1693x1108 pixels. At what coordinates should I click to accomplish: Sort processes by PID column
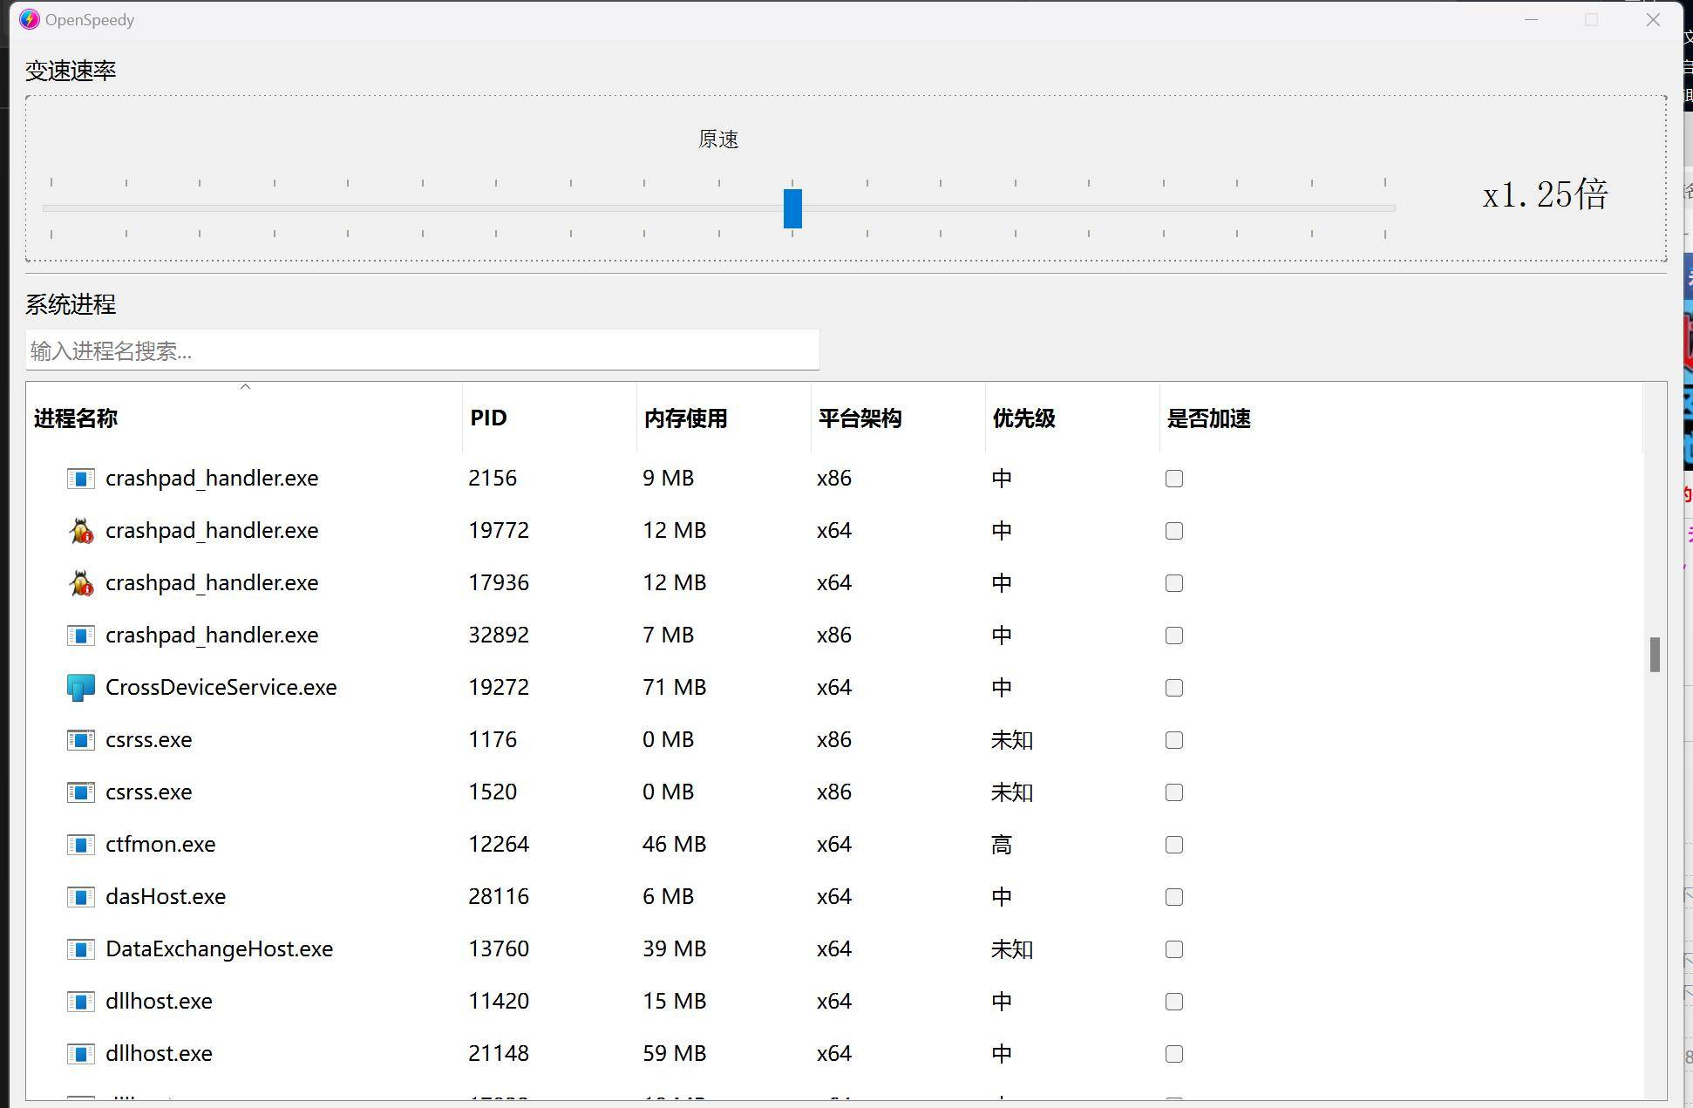(x=488, y=418)
